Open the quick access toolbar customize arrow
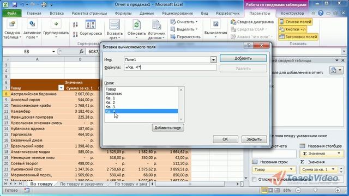The width and height of the screenshot is (349, 196). pos(51,5)
